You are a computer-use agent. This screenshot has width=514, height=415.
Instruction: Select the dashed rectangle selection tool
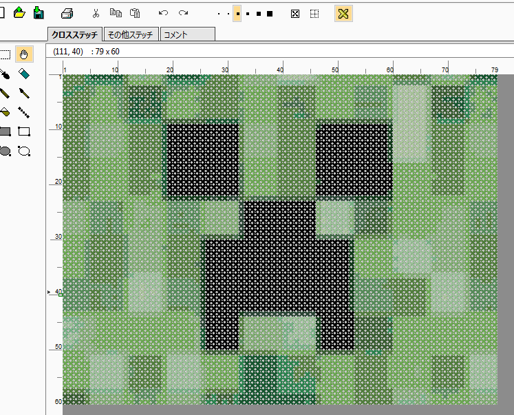coord(4,54)
